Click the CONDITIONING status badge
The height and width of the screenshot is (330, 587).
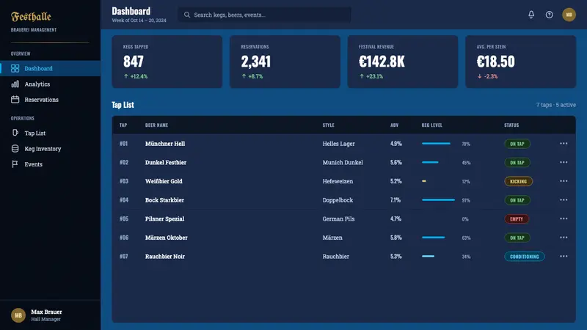[524, 257]
